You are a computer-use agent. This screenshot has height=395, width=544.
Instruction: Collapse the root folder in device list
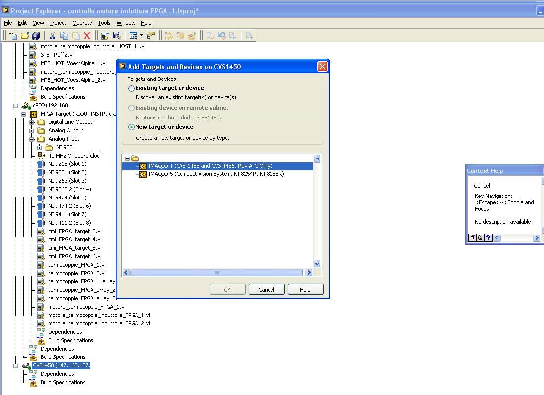point(127,158)
